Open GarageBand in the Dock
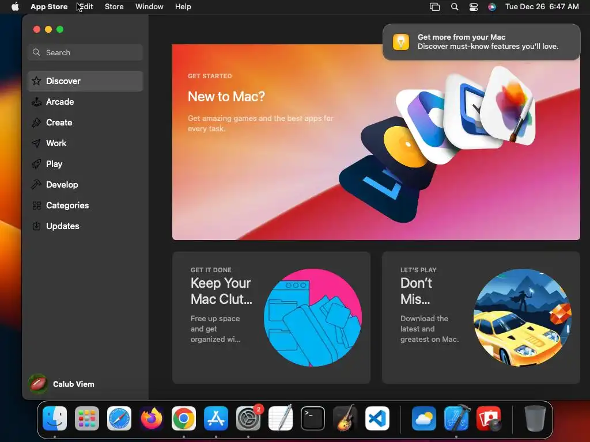Screen dimensions: 590x442 [x=345, y=418]
